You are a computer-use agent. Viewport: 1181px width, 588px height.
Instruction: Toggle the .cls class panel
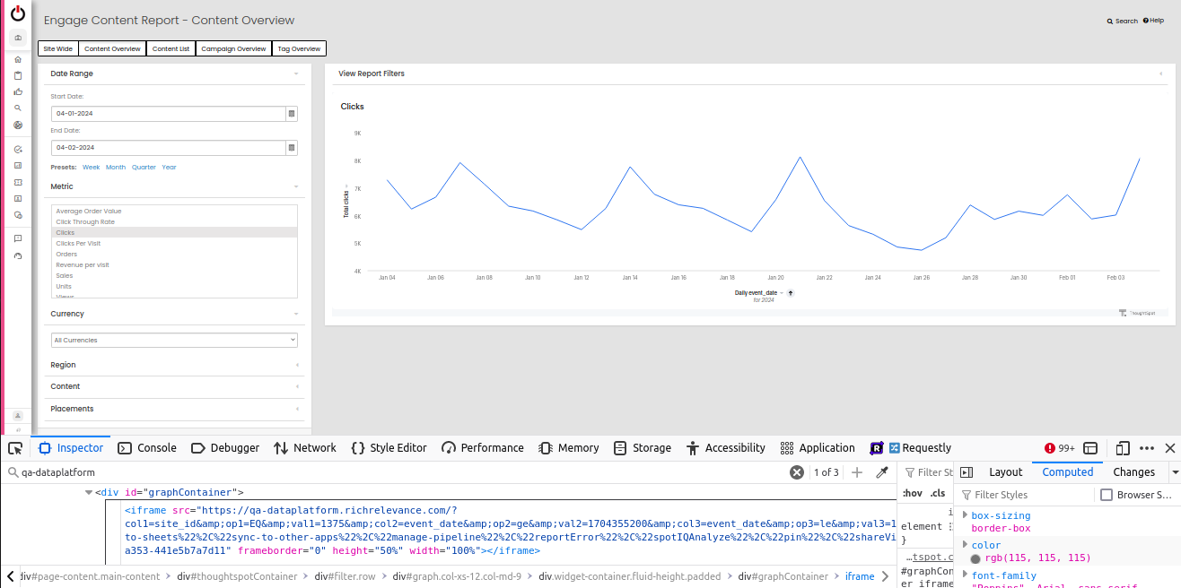pos(938,493)
